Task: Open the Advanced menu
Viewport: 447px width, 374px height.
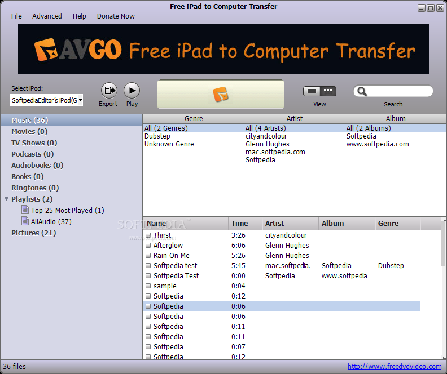Action: [47, 16]
